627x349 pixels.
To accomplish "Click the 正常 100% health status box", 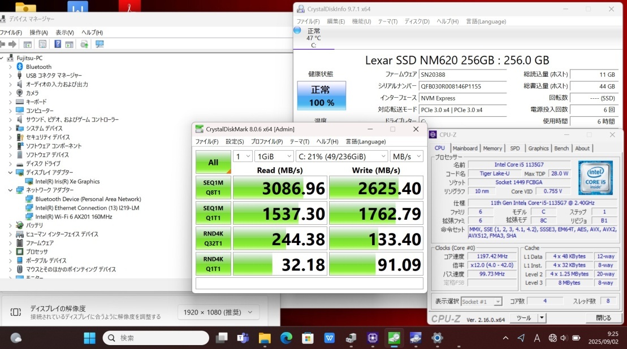I will pyautogui.click(x=321, y=96).
